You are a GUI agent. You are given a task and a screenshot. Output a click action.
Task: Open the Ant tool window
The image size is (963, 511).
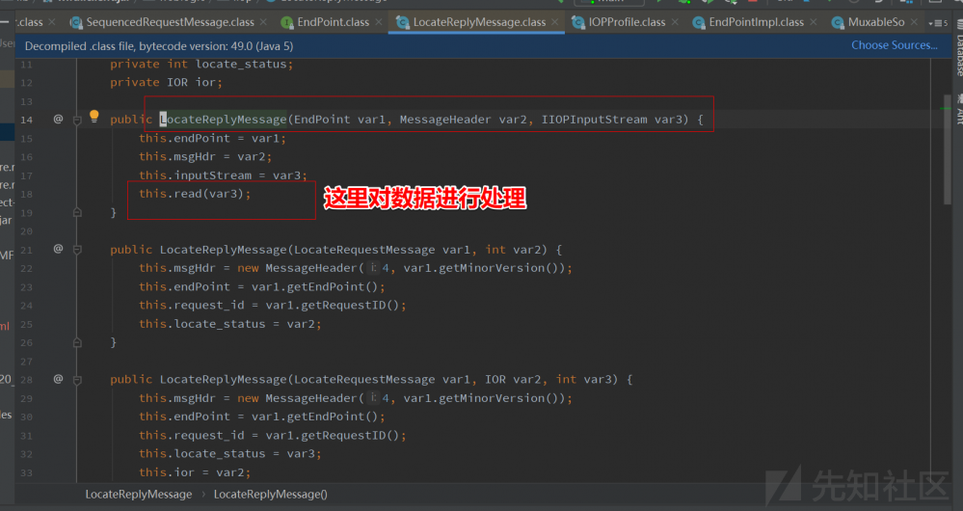pos(958,111)
